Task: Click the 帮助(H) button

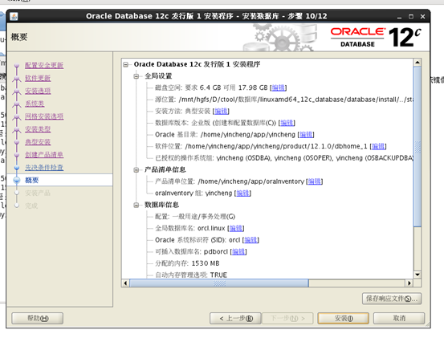Action: point(38,319)
